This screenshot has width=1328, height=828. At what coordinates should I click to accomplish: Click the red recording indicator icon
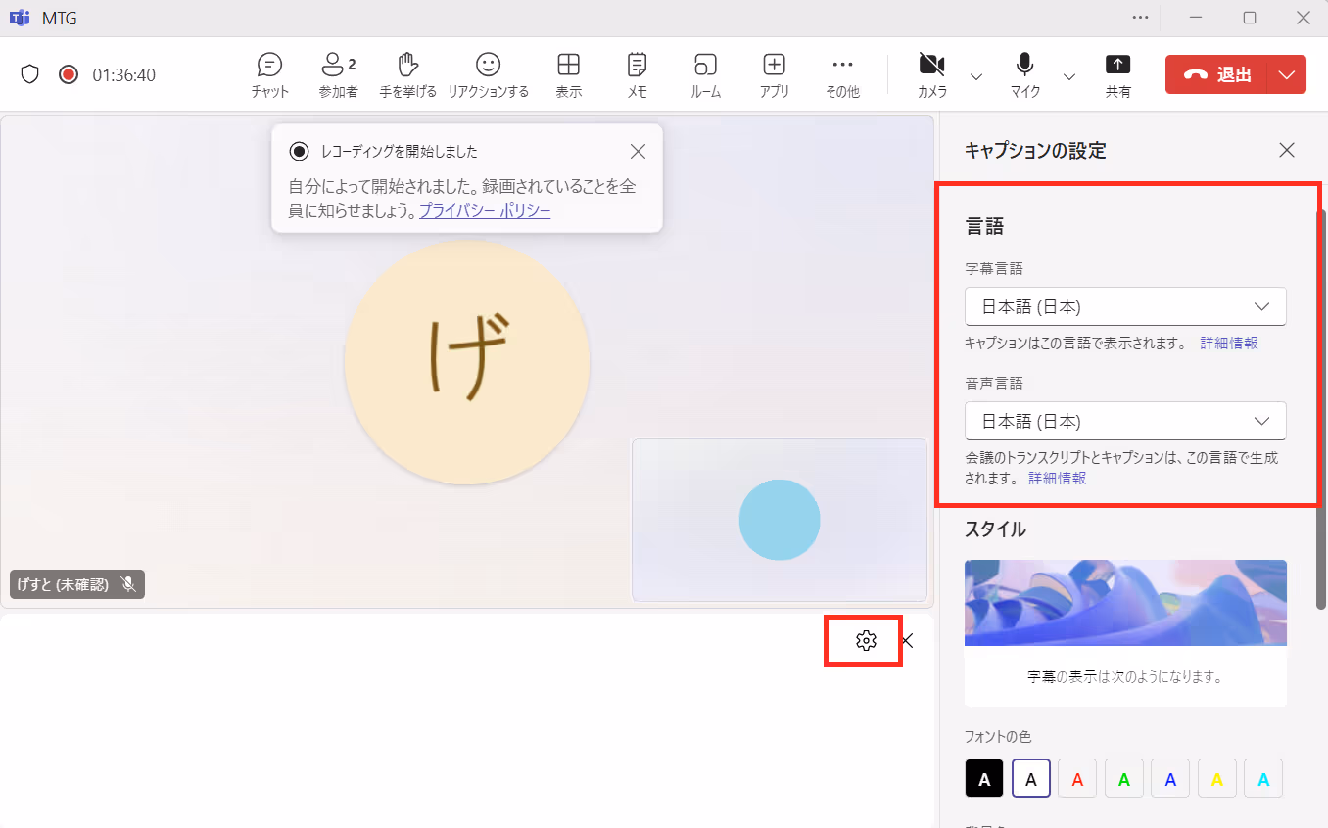tap(68, 74)
